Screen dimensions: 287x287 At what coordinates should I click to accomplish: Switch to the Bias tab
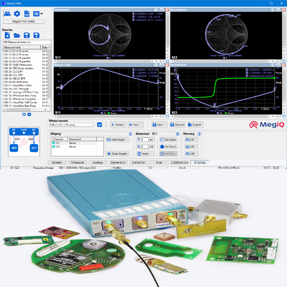159,162
